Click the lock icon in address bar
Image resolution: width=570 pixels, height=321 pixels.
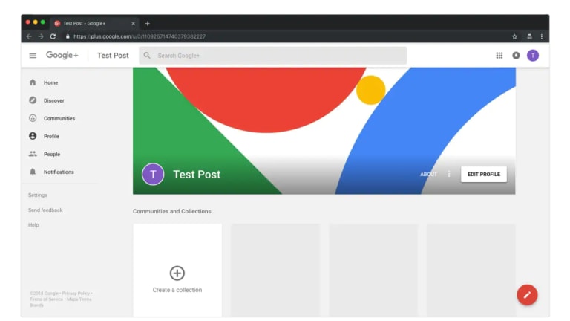click(x=68, y=36)
